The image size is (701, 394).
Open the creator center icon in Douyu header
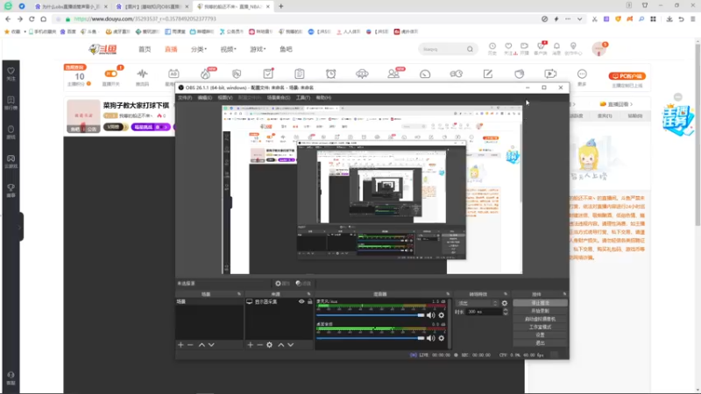[x=573, y=48]
